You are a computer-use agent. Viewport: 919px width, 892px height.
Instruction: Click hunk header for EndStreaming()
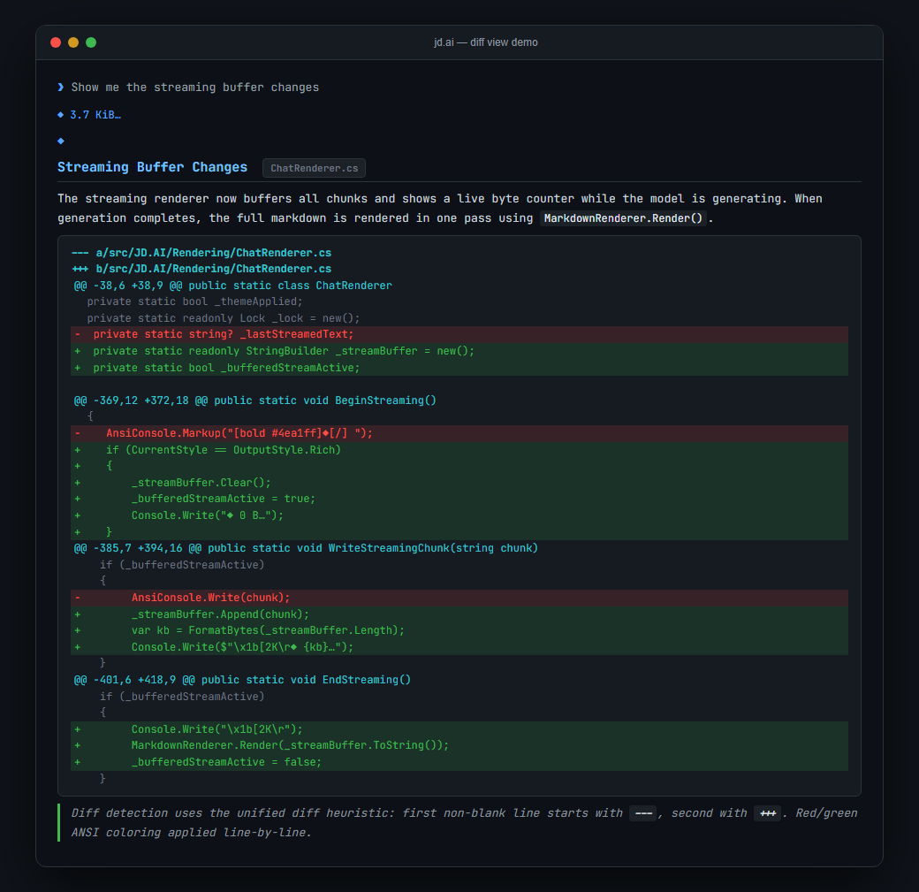click(x=242, y=680)
